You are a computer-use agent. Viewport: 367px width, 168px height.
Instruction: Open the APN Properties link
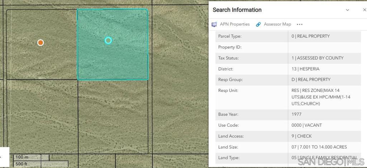[234, 24]
